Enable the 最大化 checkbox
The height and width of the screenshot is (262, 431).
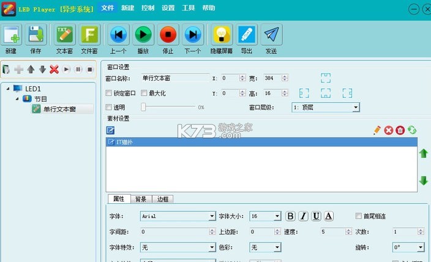(144, 93)
